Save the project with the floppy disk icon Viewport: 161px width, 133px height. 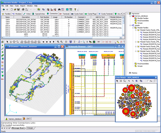coord(18,10)
